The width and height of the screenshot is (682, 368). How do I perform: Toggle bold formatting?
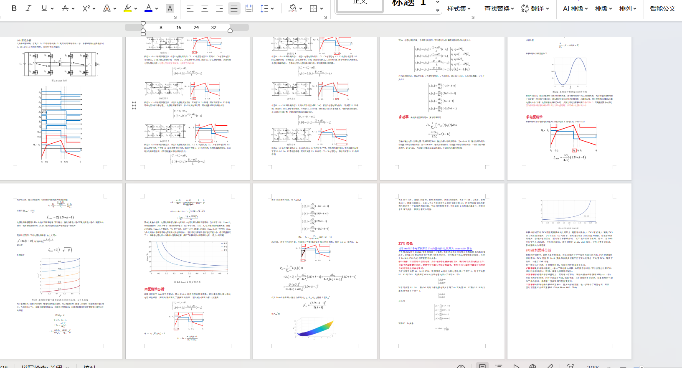click(x=14, y=8)
